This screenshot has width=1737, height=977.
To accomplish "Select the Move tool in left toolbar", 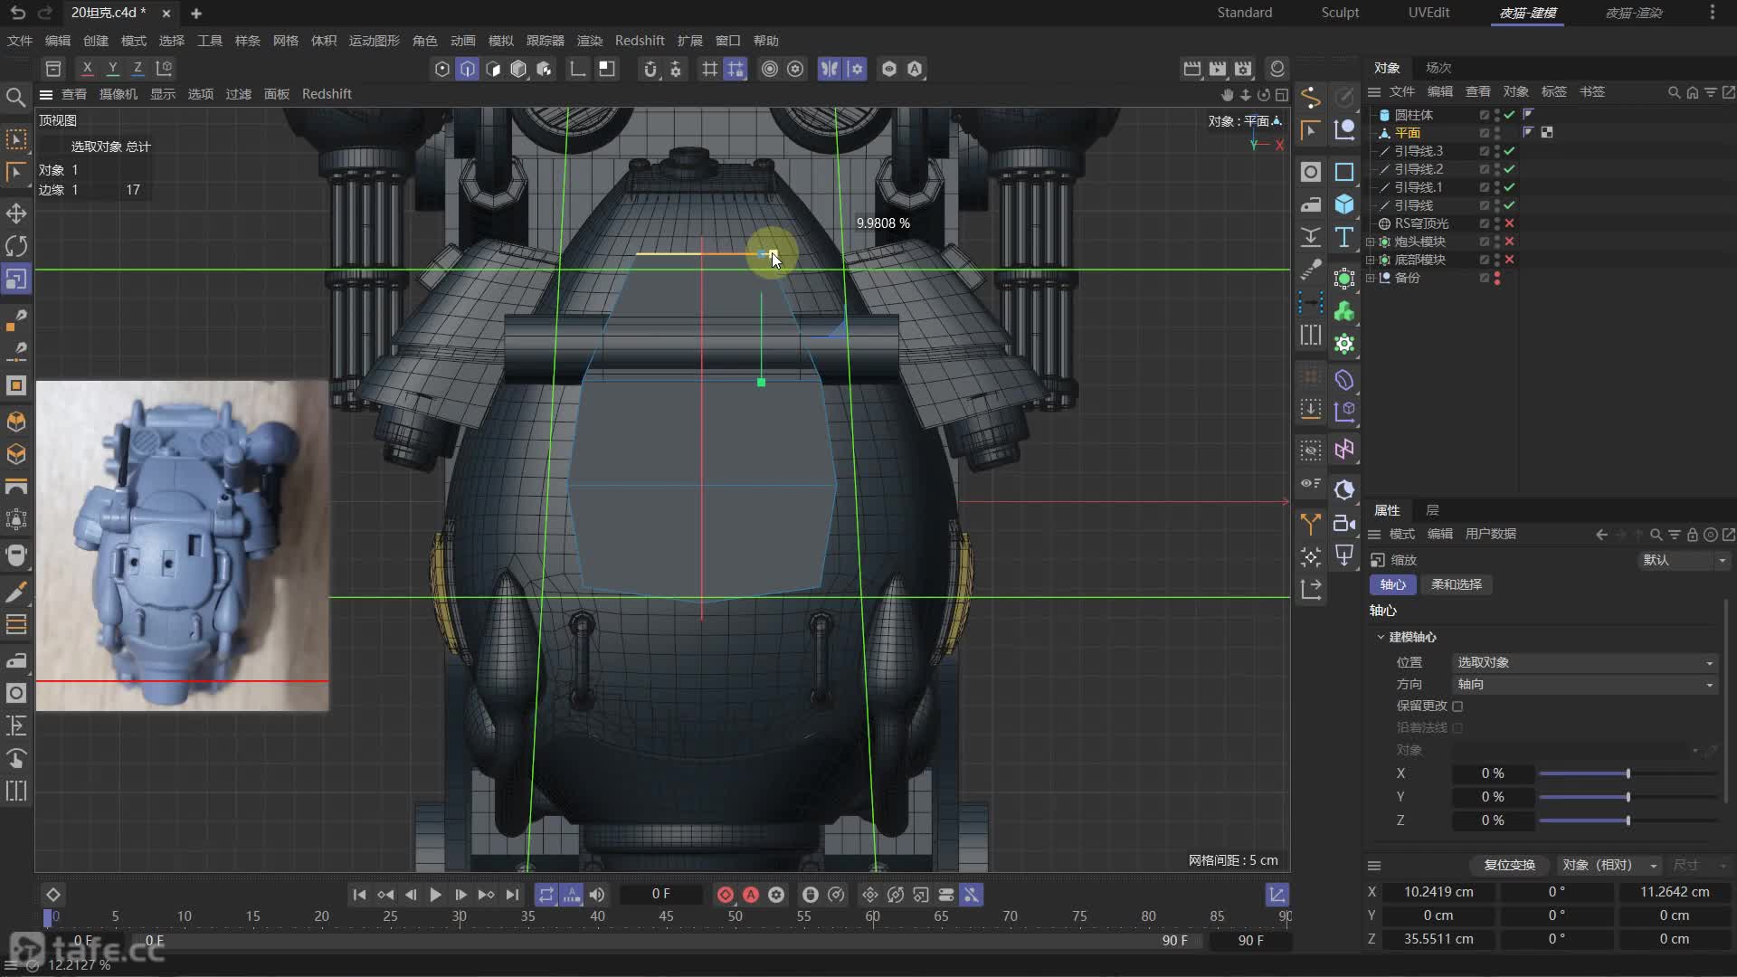I will pyautogui.click(x=16, y=213).
